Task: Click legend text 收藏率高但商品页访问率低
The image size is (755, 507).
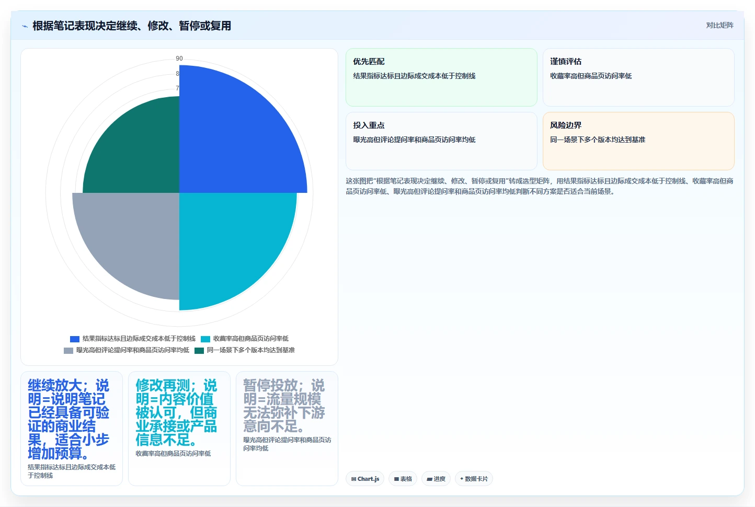Action: click(251, 339)
